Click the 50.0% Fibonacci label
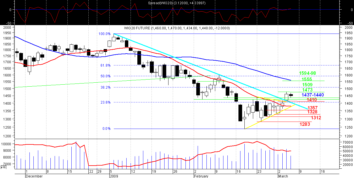 click(x=105, y=76)
